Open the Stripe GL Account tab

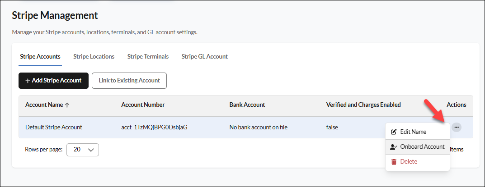point(204,56)
